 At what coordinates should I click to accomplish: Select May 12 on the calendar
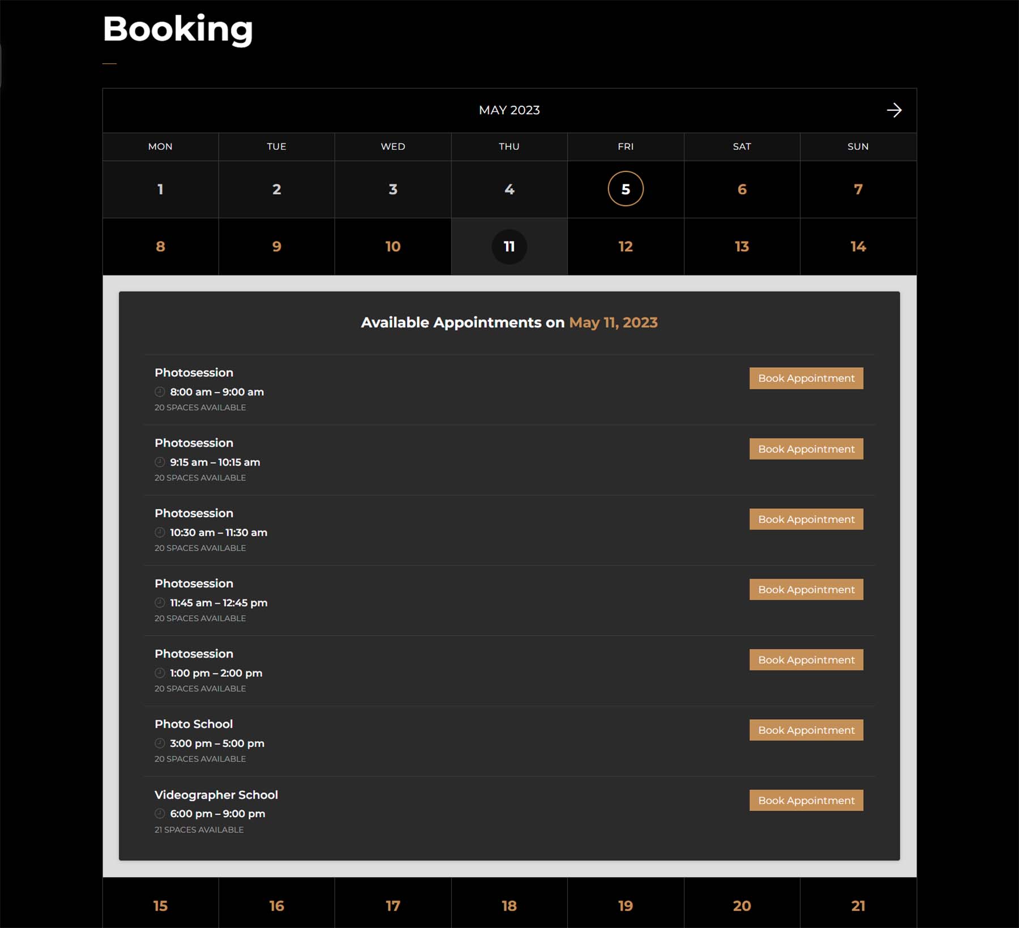(625, 247)
